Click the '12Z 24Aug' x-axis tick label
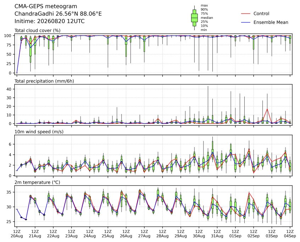The width and height of the screenshot is (300, 242). [90, 234]
